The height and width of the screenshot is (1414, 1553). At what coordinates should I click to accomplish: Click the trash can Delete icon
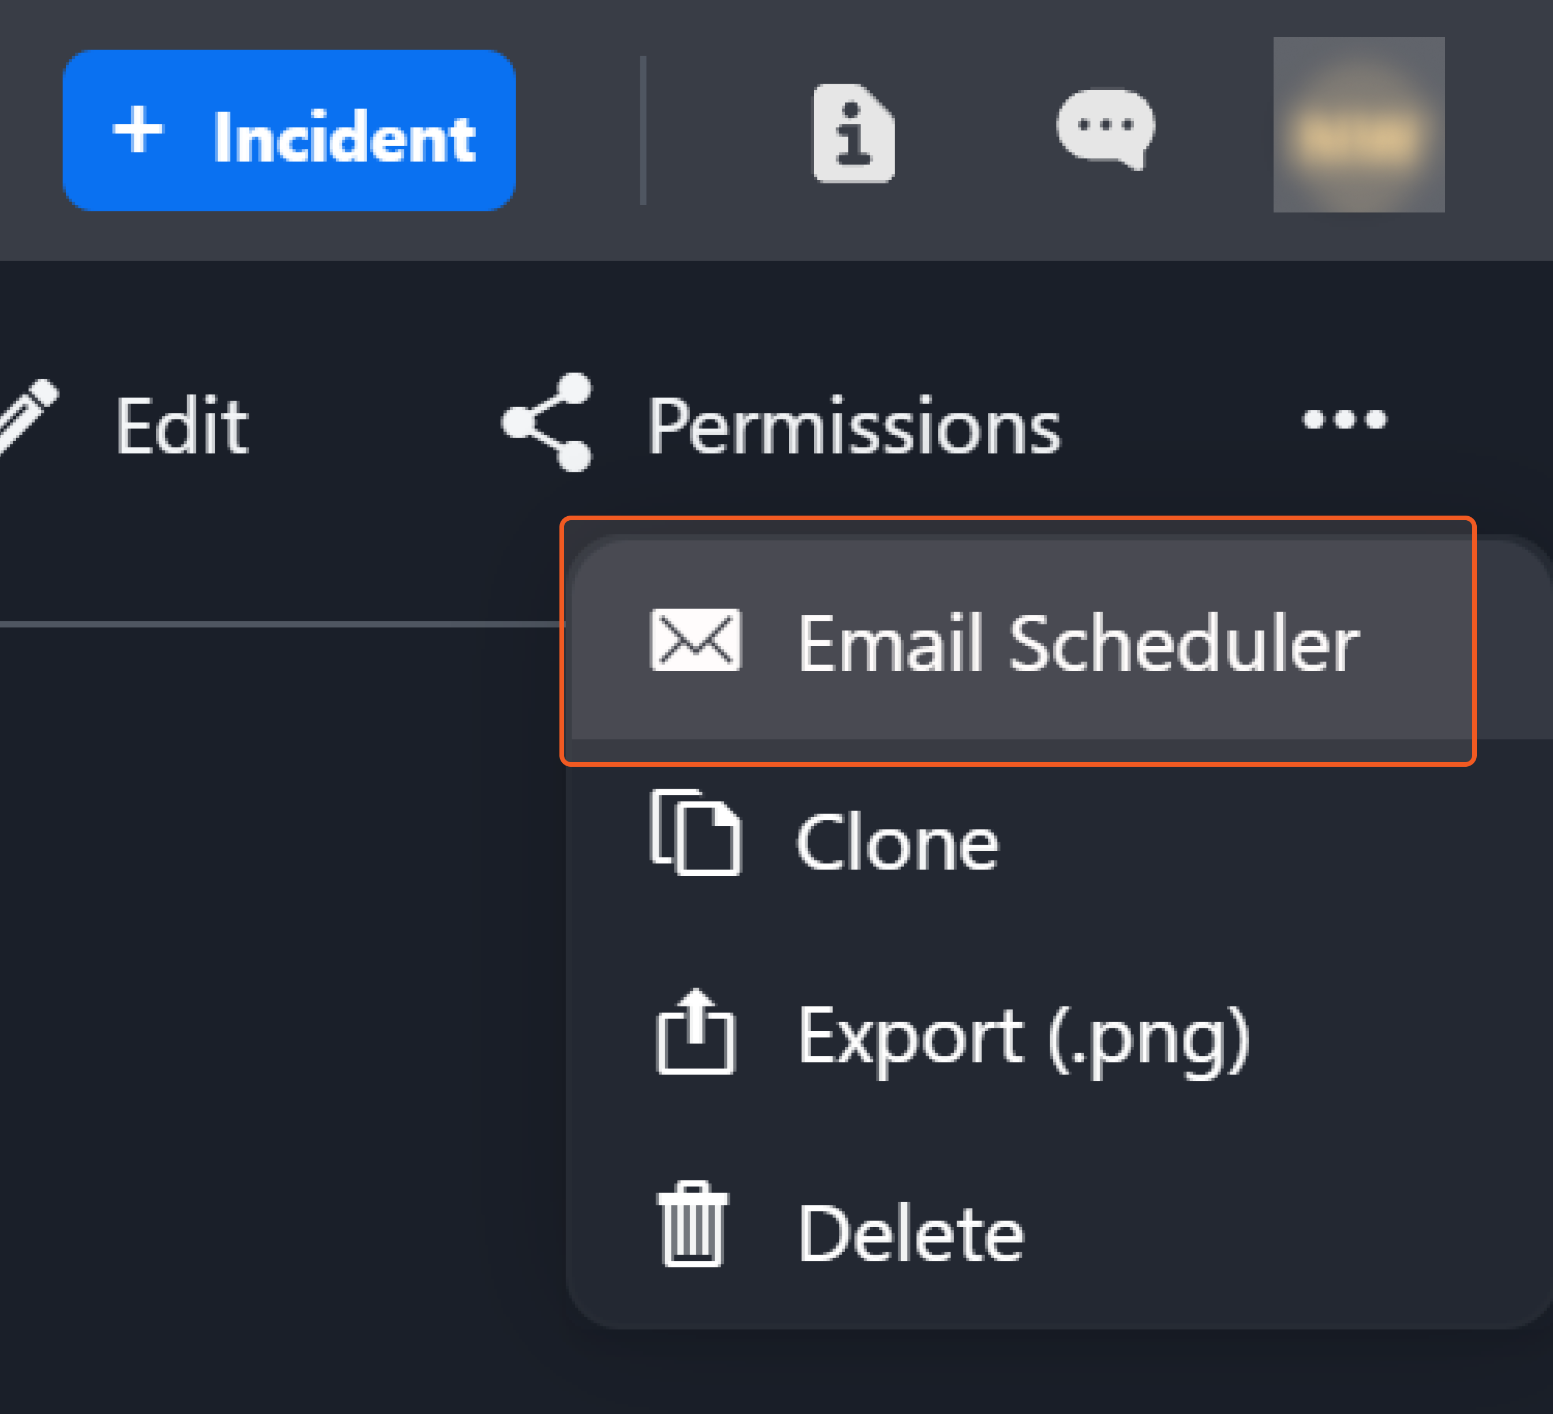(693, 1225)
